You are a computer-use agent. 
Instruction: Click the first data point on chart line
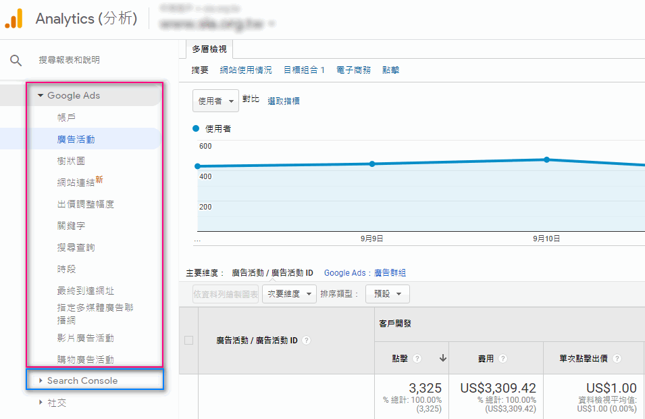197,166
